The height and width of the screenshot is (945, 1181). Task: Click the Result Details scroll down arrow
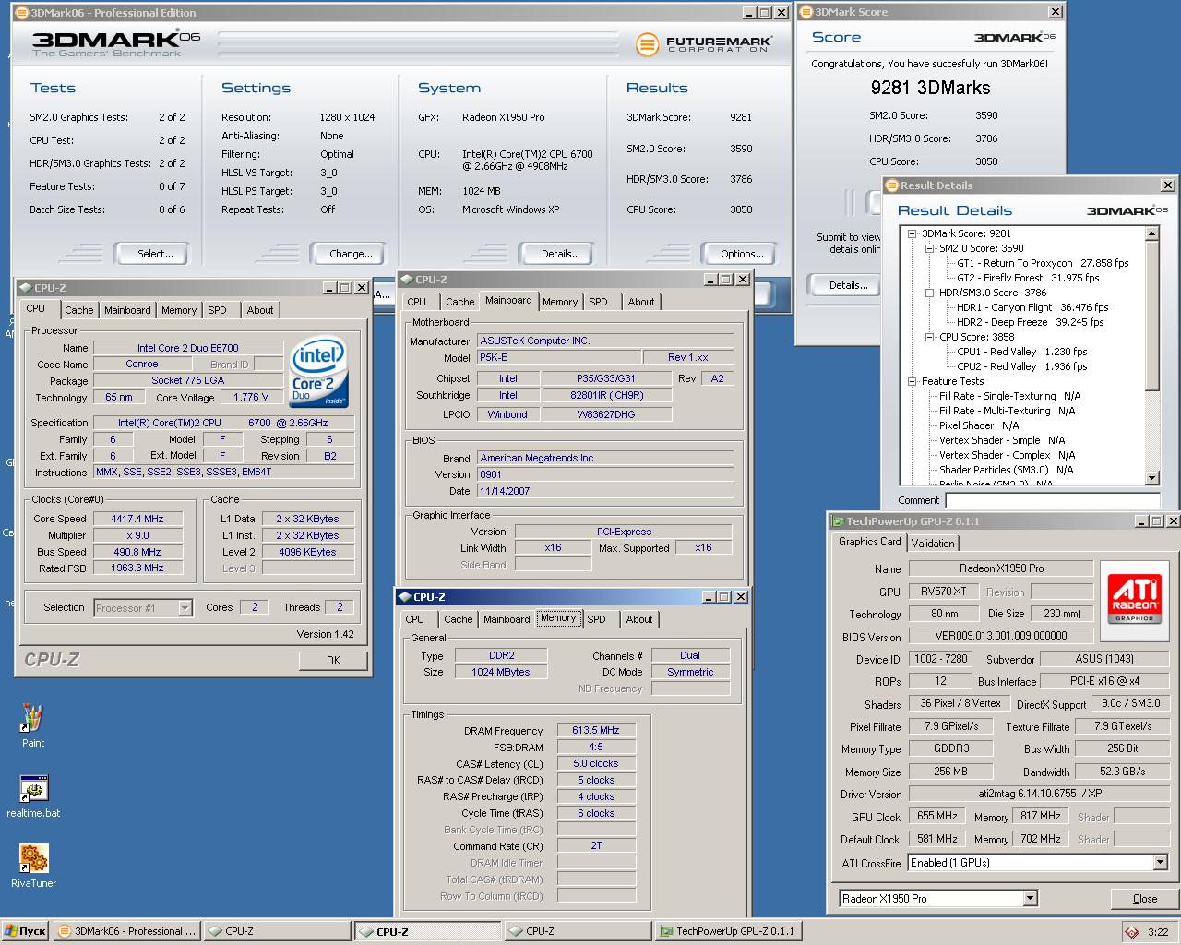pyautogui.click(x=1152, y=477)
